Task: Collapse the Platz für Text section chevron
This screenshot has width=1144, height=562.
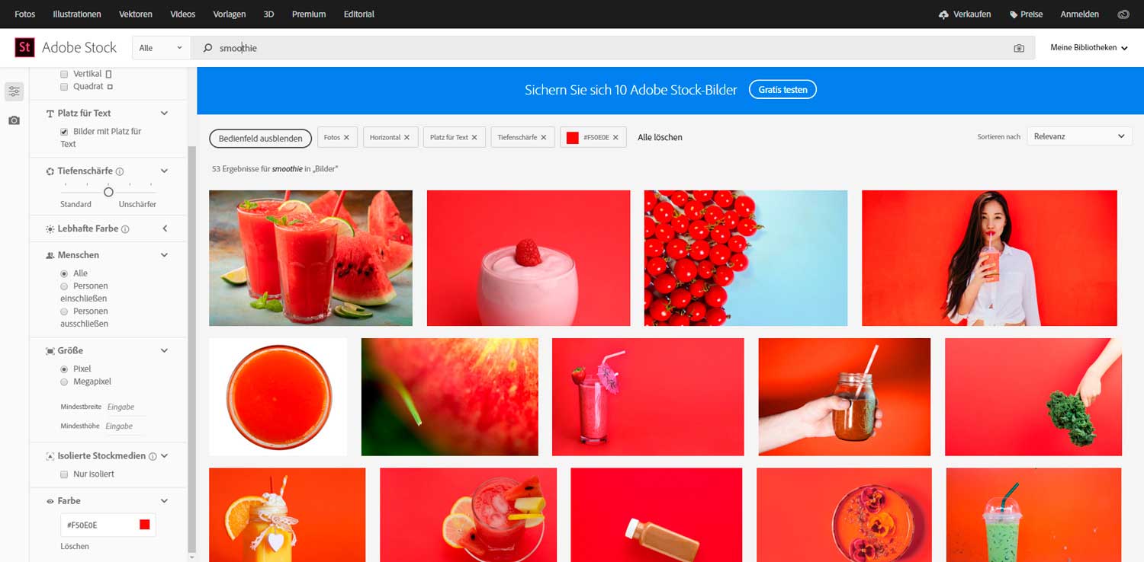Action: pos(164,113)
